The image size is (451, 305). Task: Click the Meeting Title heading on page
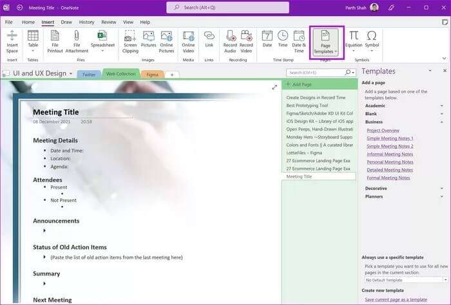point(56,112)
